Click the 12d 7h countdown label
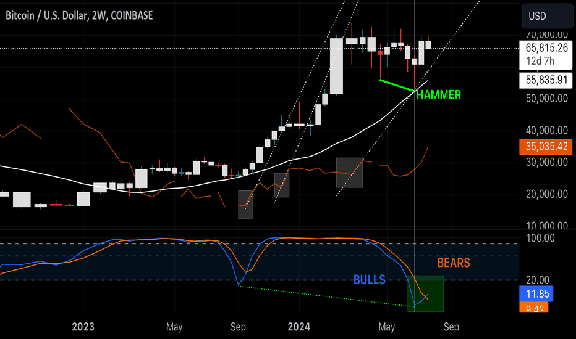The height and width of the screenshot is (339, 576). [x=540, y=61]
